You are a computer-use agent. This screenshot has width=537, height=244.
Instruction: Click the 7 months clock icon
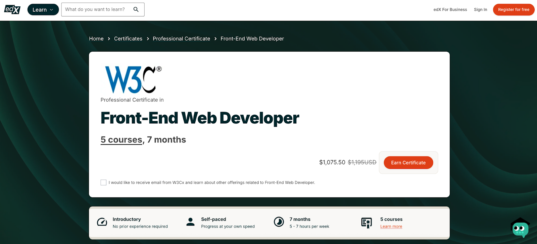pyautogui.click(x=279, y=222)
